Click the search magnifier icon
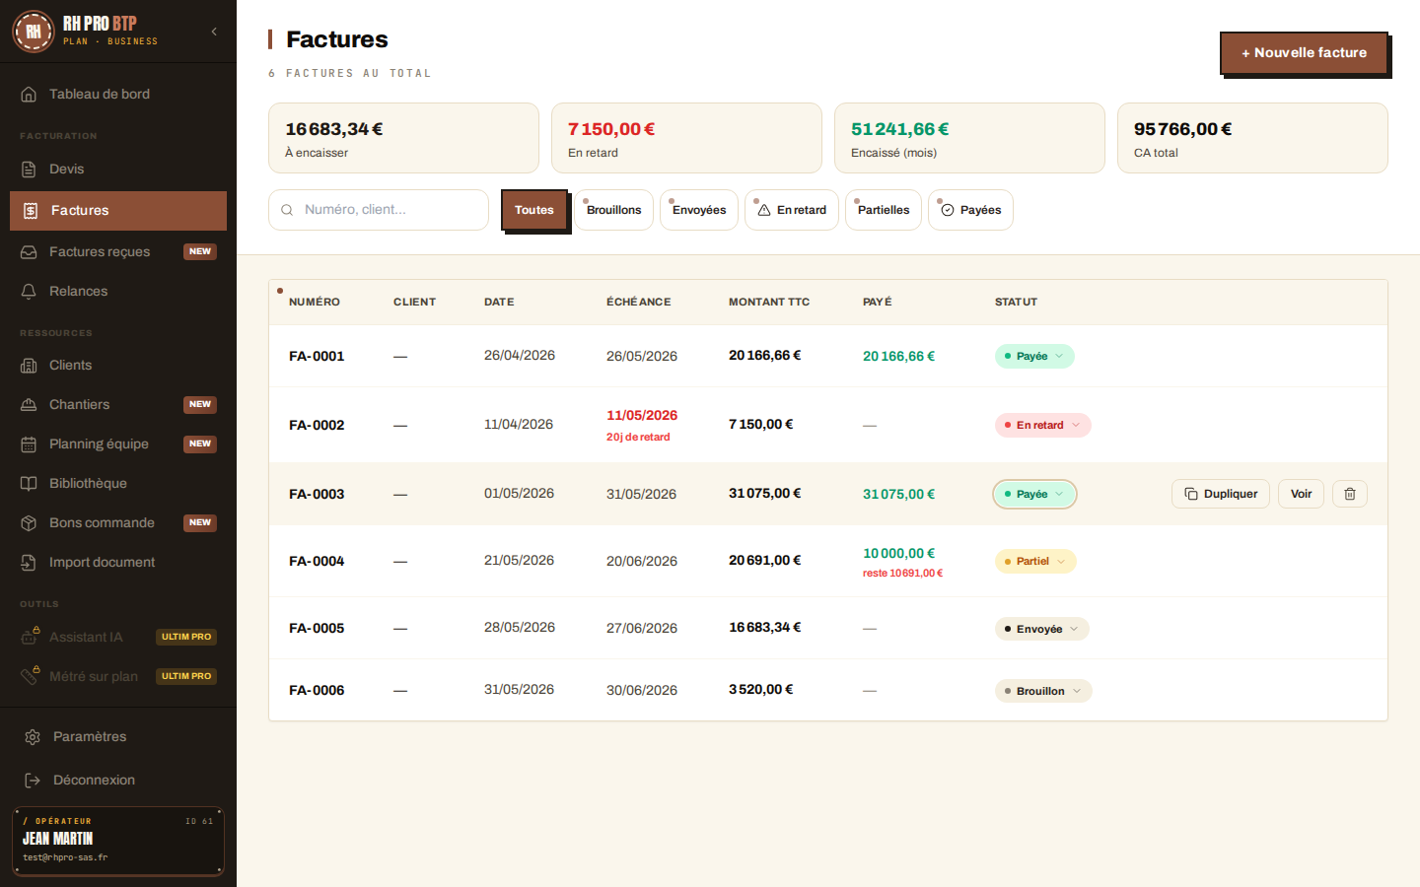The width and height of the screenshot is (1420, 887). 287,210
